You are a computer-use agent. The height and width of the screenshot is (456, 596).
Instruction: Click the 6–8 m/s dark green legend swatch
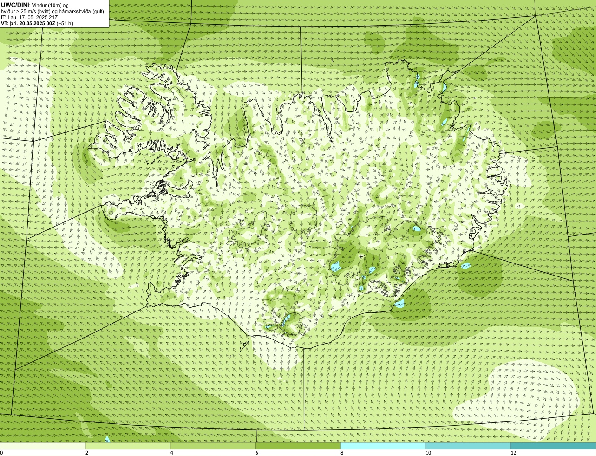[x=298, y=446]
